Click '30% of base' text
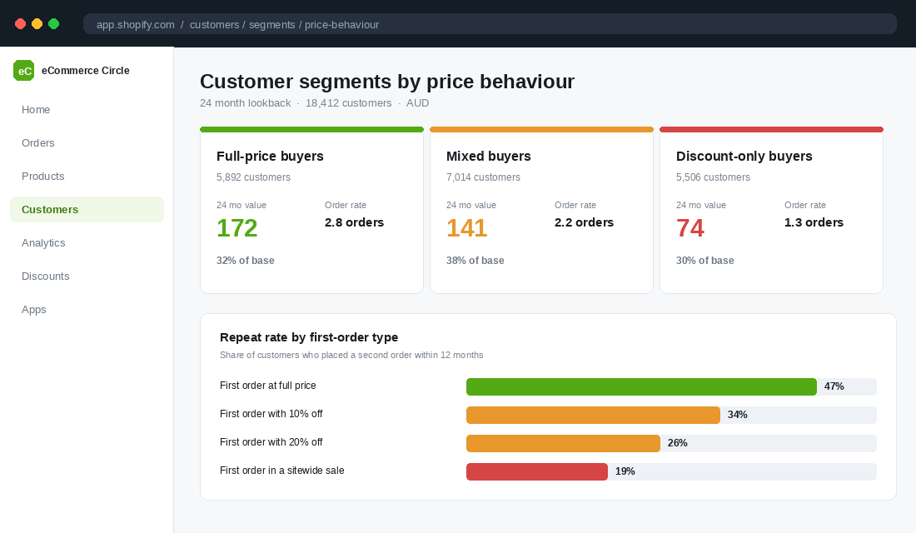This screenshot has width=916, height=533. coord(705,261)
